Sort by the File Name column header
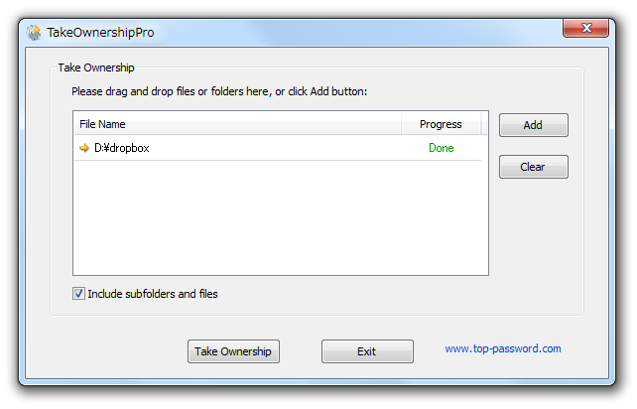This screenshot has height=409, width=637. point(238,124)
